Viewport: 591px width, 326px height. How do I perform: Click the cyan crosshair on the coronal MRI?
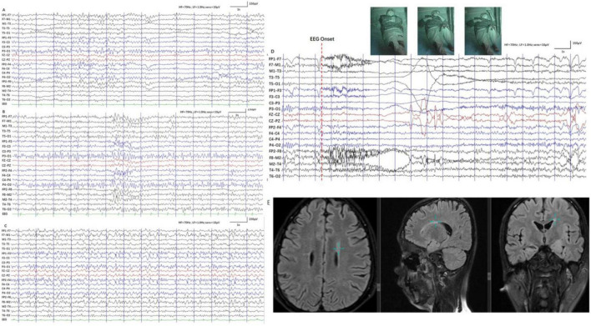tap(554, 219)
